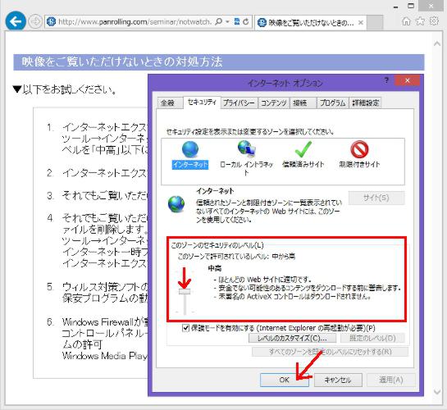The width and height of the screenshot is (447, 410).
Task: Click the security level slider handle
Action: [185, 291]
